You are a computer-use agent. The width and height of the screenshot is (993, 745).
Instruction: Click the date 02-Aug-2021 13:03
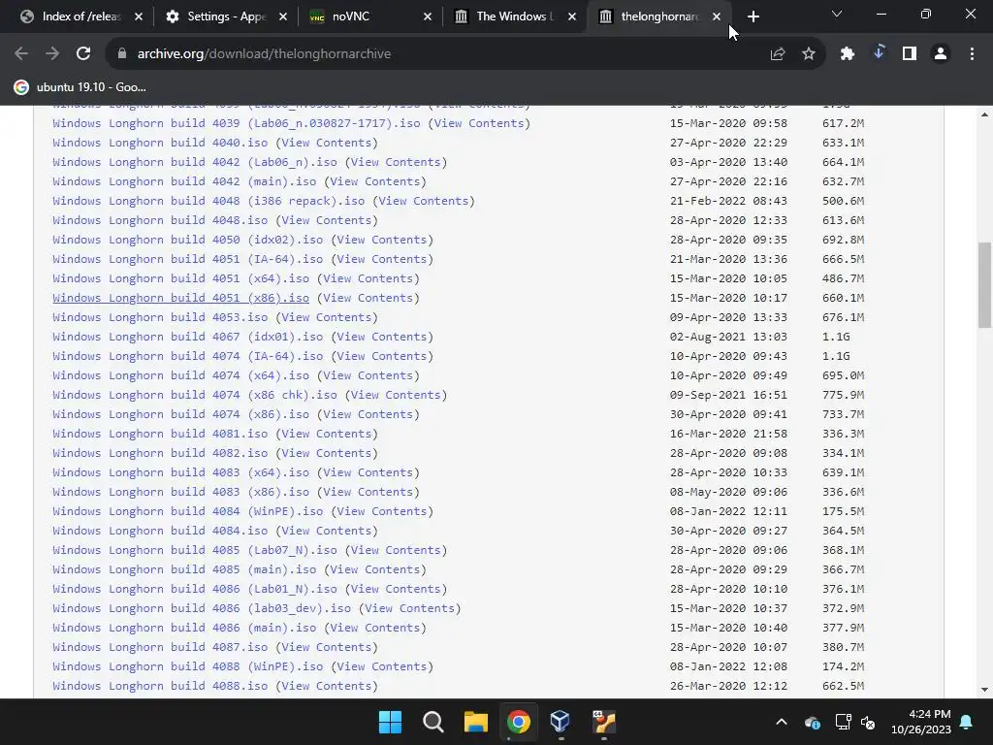(728, 337)
